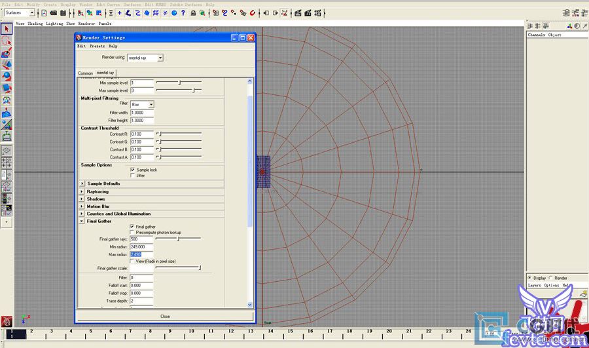Select the Universal Manipulator tool
Screen dimensions: 589x348
(7, 100)
